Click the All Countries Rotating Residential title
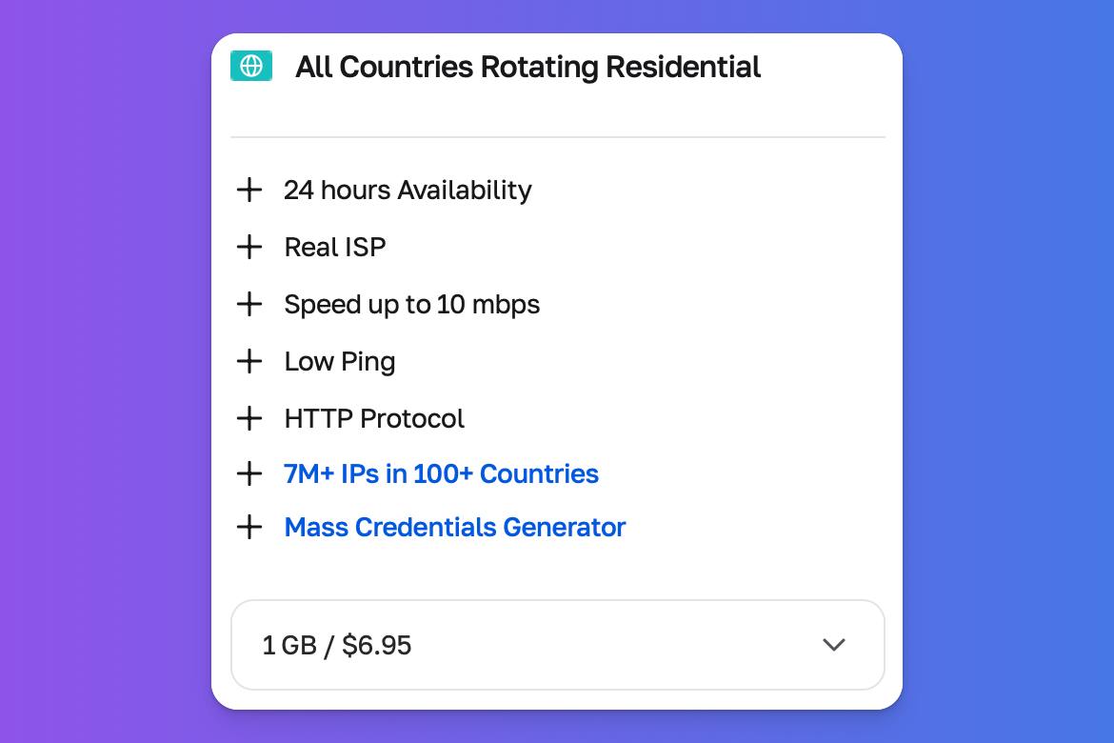The width and height of the screenshot is (1114, 743). (527, 67)
